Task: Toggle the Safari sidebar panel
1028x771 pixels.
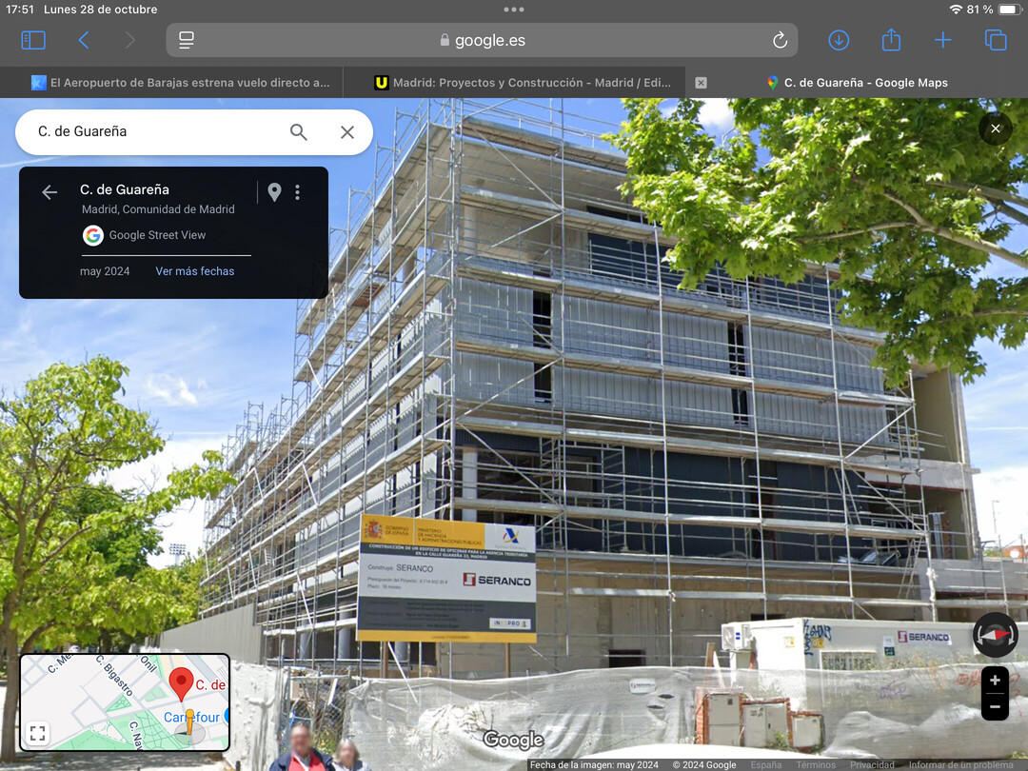Action: 33,40
